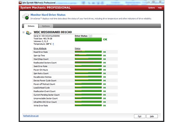Viewport: 183px width, 122px height.
Task: Select the Uncorrectable Sector Count label
Action: (x=45, y=99)
